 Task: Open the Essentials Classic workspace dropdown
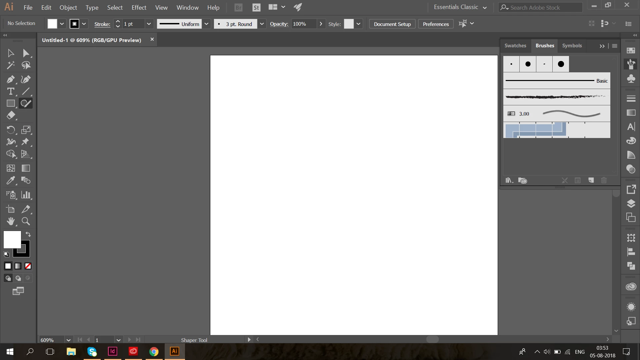point(460,7)
